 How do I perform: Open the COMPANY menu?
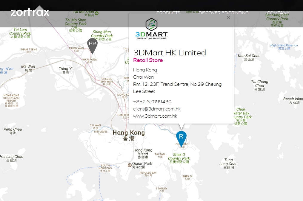pos(278,13)
